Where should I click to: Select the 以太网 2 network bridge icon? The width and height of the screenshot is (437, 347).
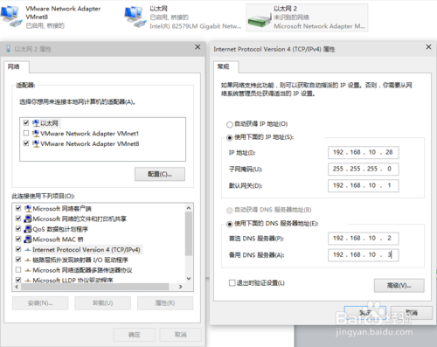click(x=260, y=20)
